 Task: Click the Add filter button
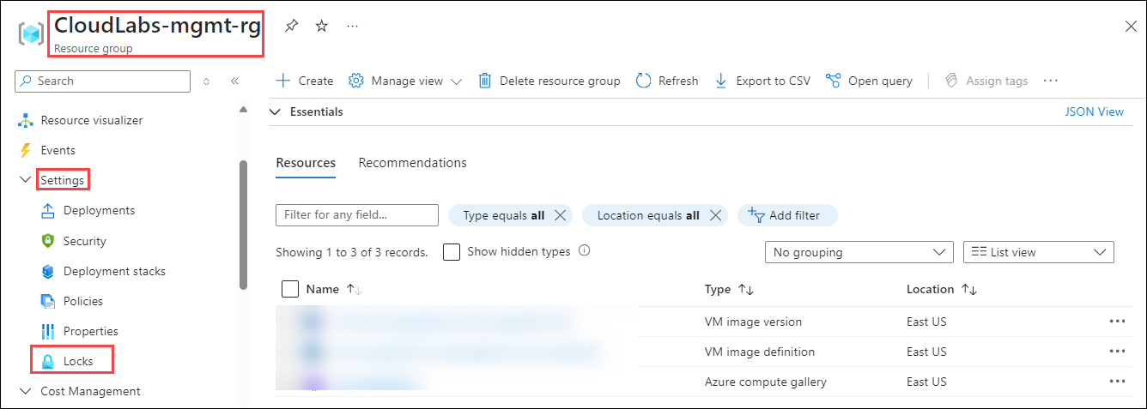pos(787,215)
